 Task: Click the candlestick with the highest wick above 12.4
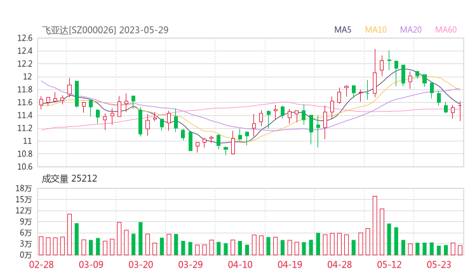375,73
